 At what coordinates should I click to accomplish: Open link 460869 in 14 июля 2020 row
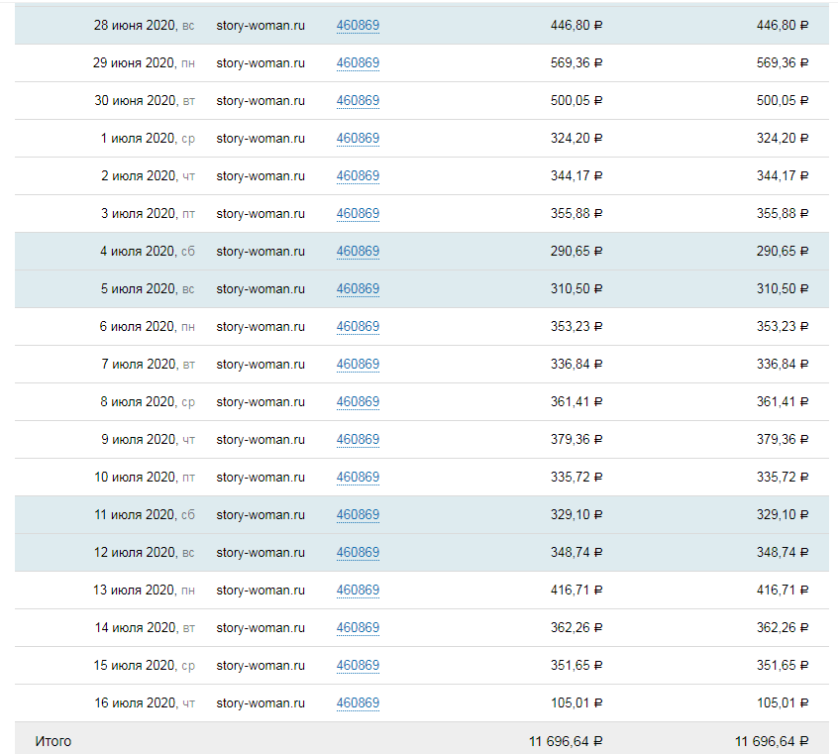(x=358, y=628)
